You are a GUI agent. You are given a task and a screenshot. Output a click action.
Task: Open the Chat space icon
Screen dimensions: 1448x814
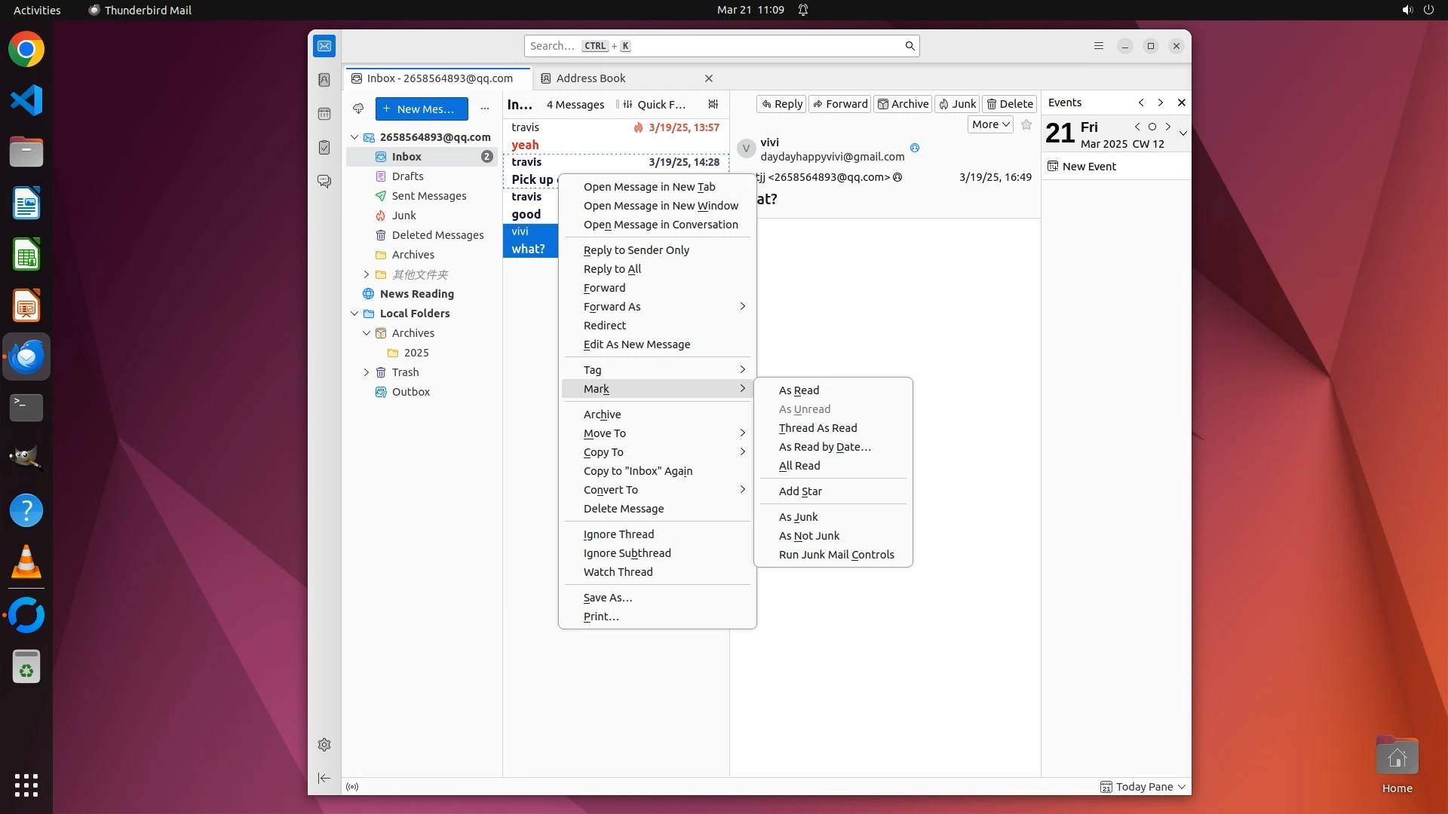coord(324,182)
